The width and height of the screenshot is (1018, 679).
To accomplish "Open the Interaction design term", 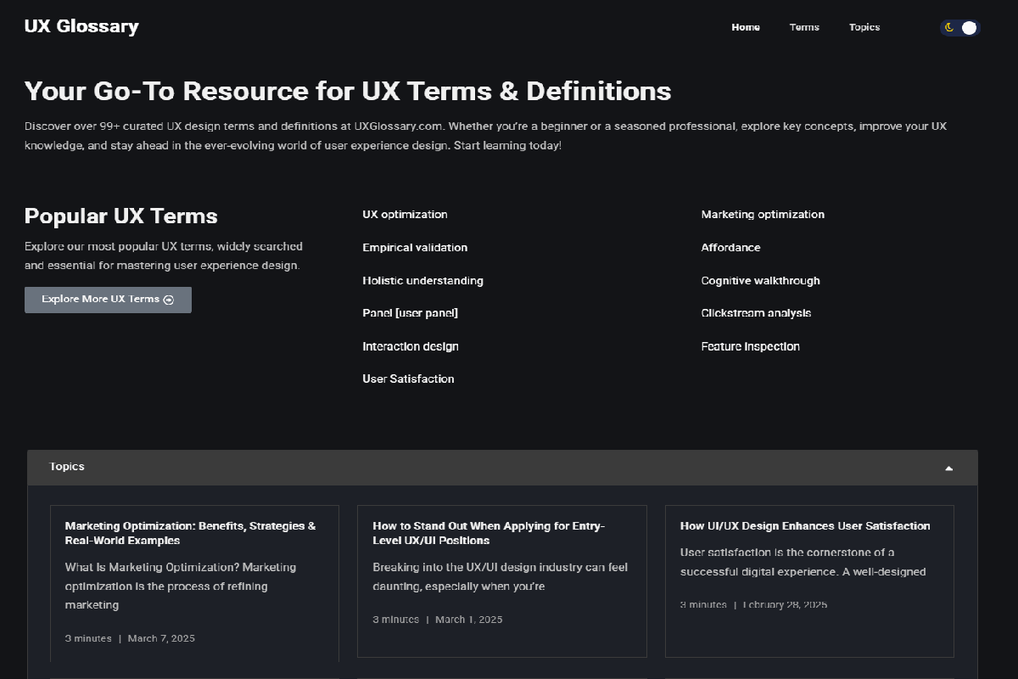I will [x=411, y=346].
